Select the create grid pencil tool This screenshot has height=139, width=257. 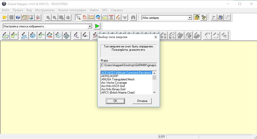(67, 36)
